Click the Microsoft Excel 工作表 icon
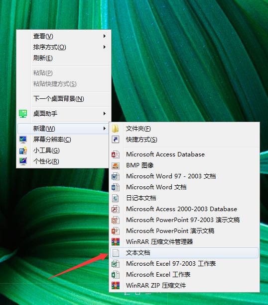The width and height of the screenshot is (268, 305). 115,275
